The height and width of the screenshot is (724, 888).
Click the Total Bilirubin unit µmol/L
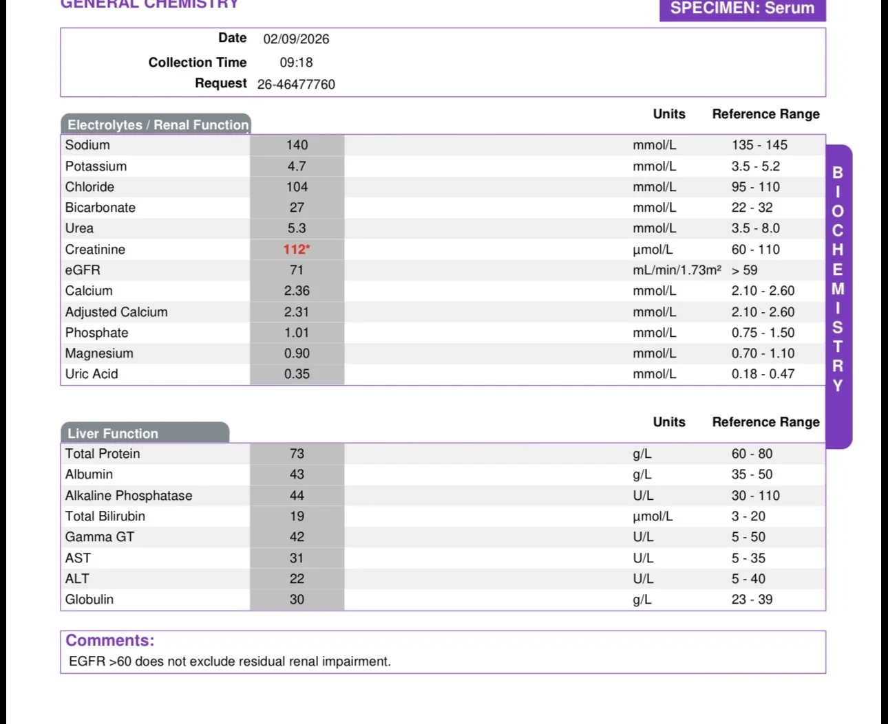point(653,516)
